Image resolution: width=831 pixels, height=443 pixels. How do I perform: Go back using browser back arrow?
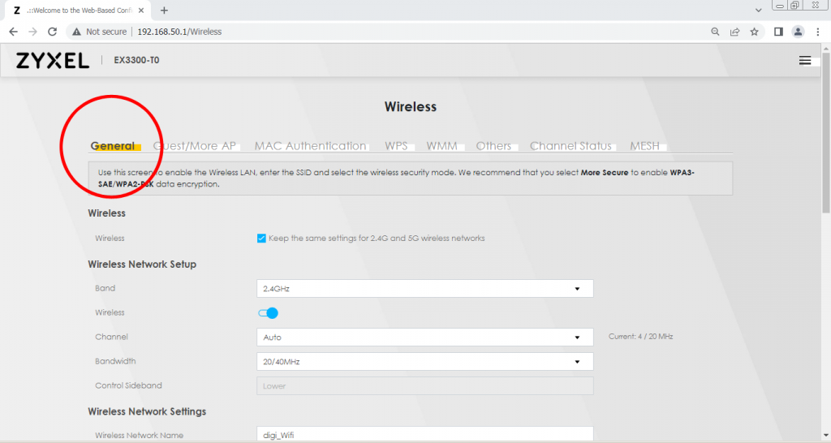[13, 32]
